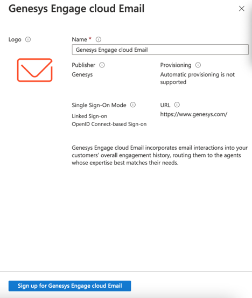Click the Provisioning label
Image resolution: width=252 pixels, height=298 pixels.
tap(176, 65)
